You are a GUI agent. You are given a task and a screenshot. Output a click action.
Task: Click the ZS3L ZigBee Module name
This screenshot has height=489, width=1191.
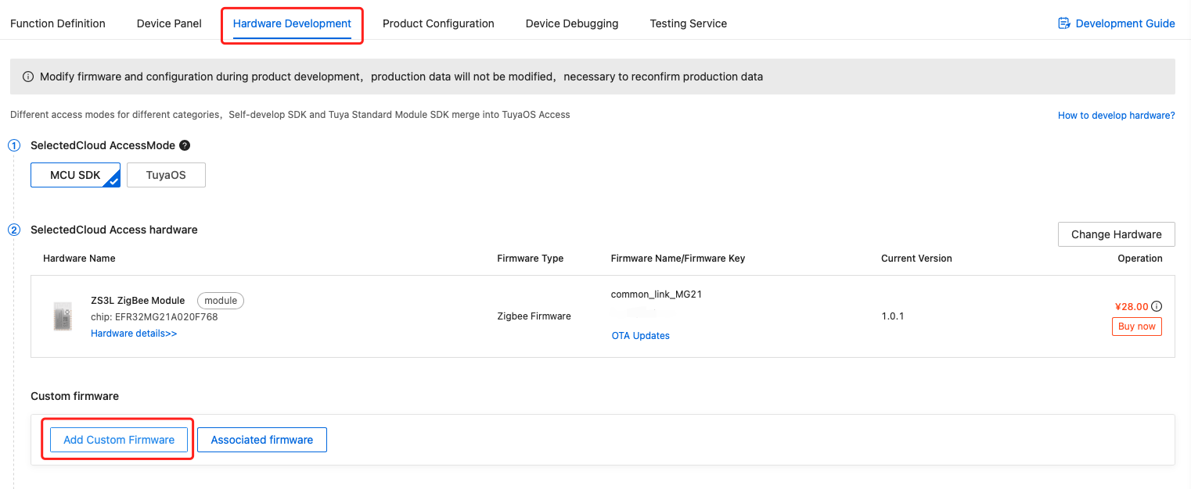coord(138,301)
